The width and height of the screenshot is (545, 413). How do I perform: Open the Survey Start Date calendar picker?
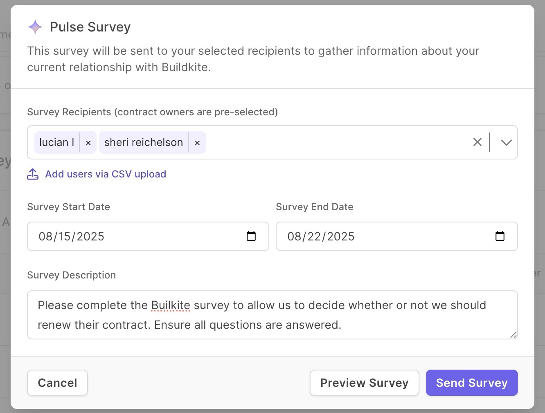[x=251, y=236]
